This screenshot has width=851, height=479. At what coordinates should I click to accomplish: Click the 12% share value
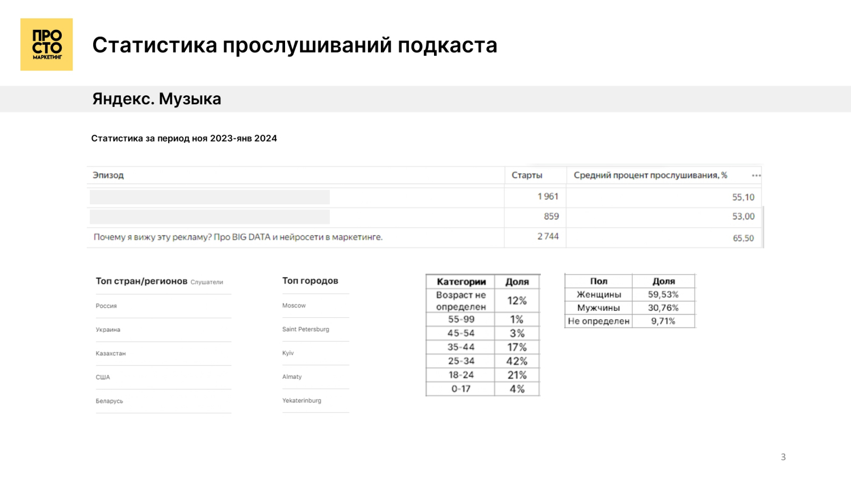517,301
